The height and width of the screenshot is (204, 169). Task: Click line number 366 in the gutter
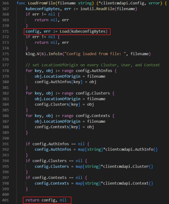(5, 3)
